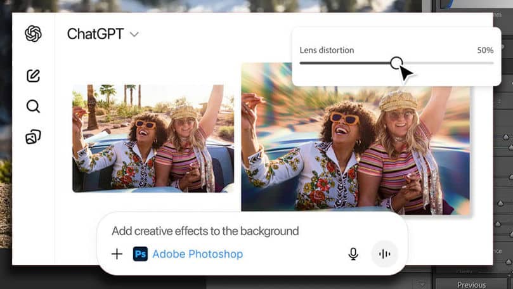This screenshot has height=289, width=513.
Task: Click the plus attachment icon
Action: pyautogui.click(x=117, y=254)
